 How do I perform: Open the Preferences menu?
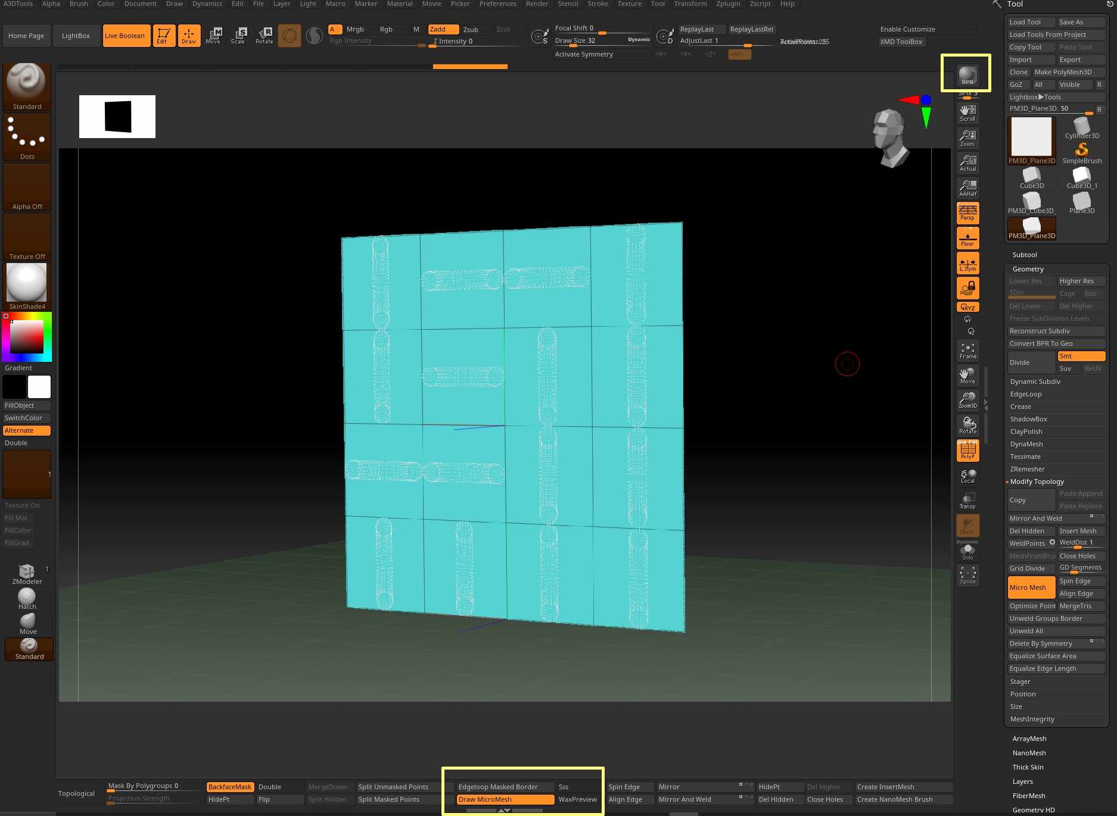[x=497, y=4]
